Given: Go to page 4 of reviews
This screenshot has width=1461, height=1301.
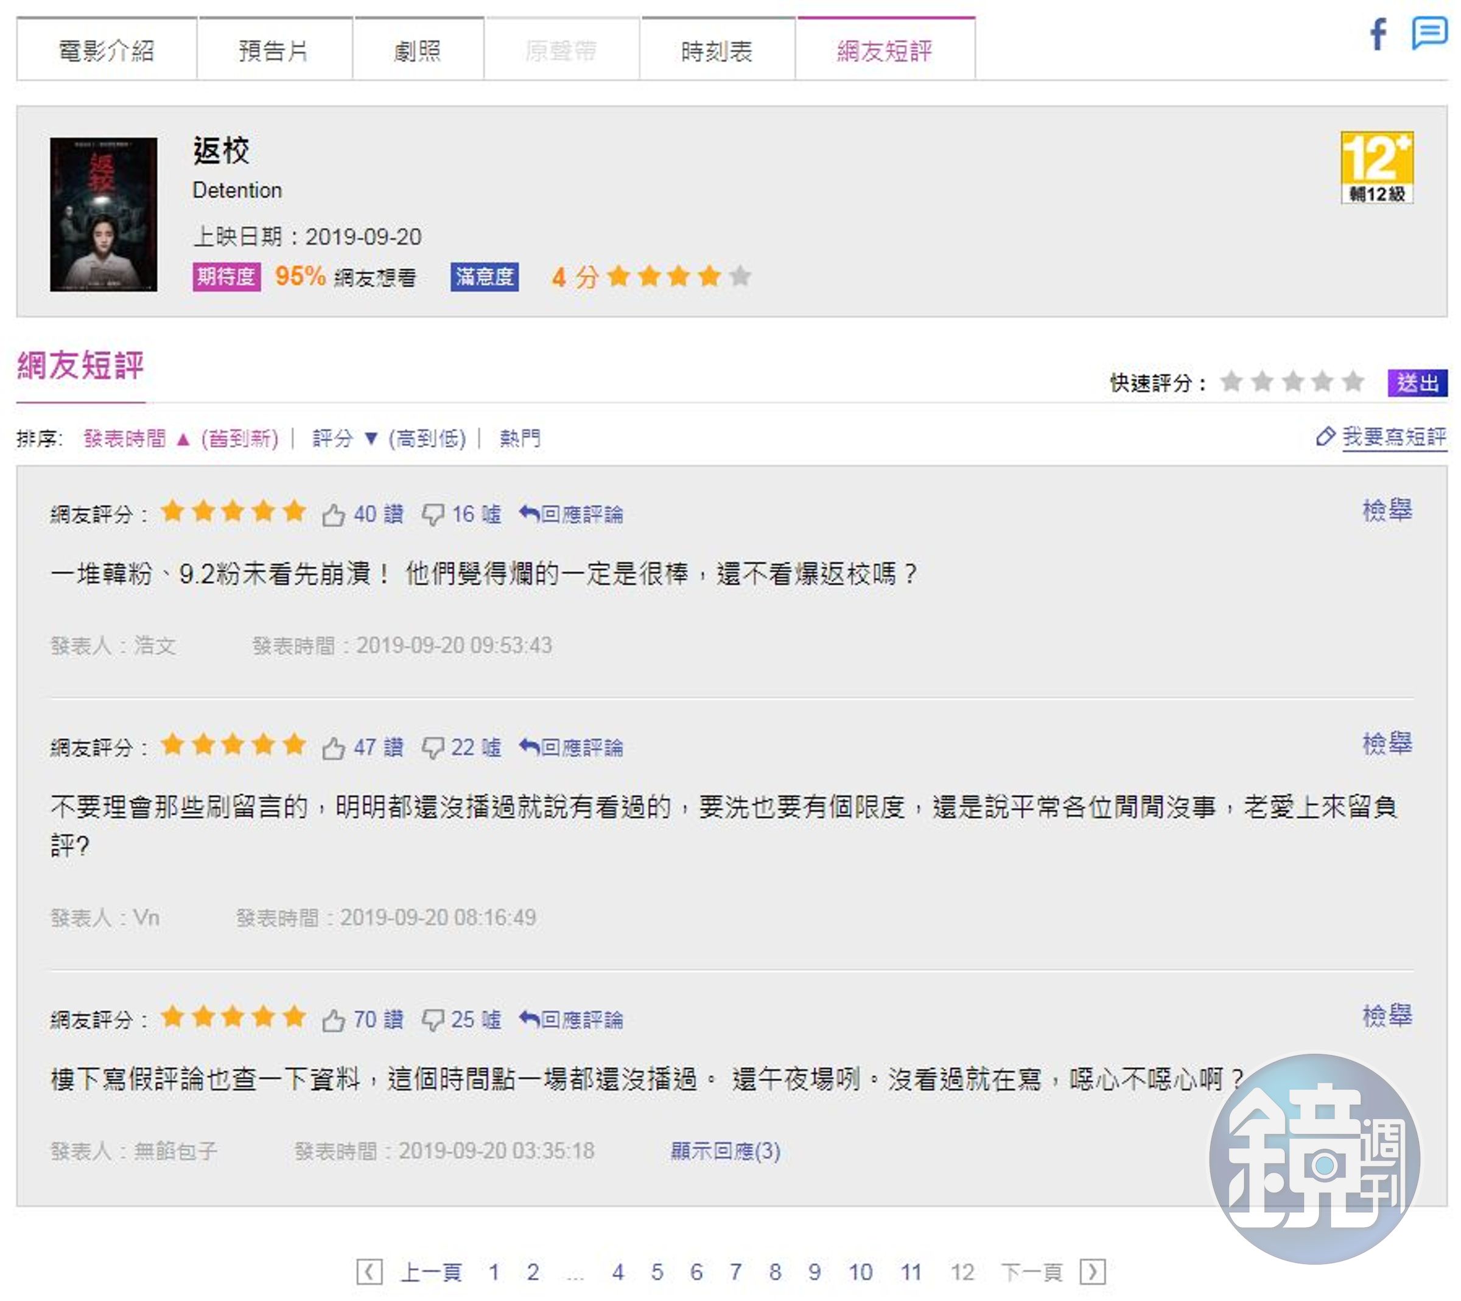Looking at the screenshot, I should (618, 1272).
